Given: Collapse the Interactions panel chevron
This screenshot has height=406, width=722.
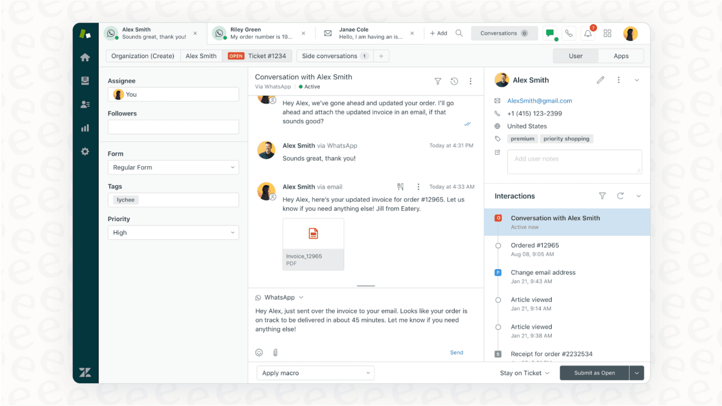Looking at the screenshot, I should (x=639, y=196).
